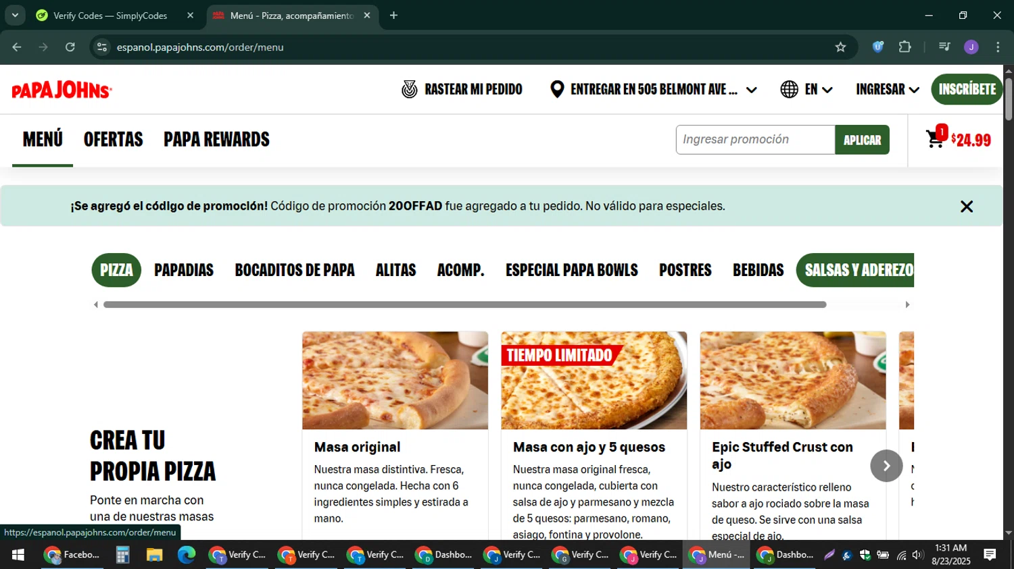Viewport: 1014px width, 569px height.
Task: Open the Chrome profile avatar J
Action: (971, 47)
